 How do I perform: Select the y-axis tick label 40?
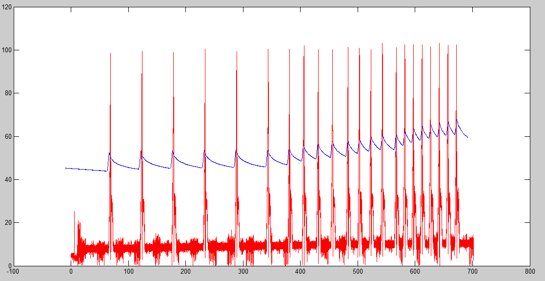pyautogui.click(x=7, y=180)
